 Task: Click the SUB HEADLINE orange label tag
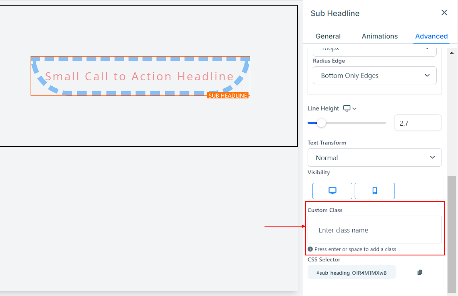pos(228,95)
